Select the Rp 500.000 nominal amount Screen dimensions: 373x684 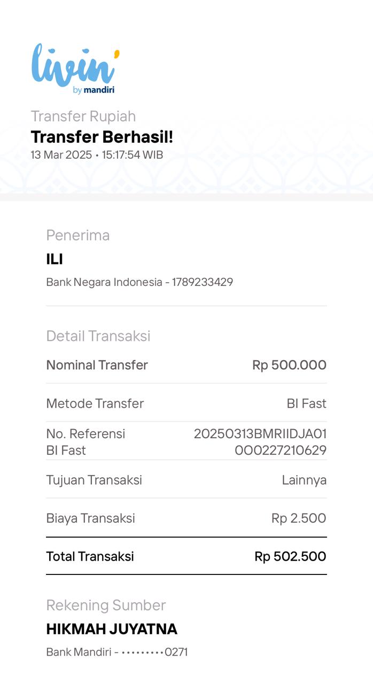(x=289, y=365)
